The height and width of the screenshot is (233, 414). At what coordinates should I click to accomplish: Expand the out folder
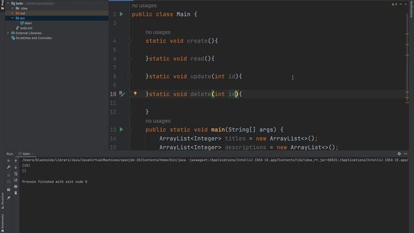click(12, 13)
